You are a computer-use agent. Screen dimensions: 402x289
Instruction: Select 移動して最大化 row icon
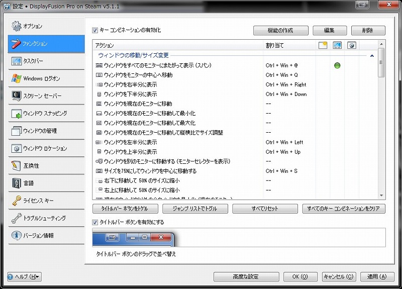pos(99,123)
